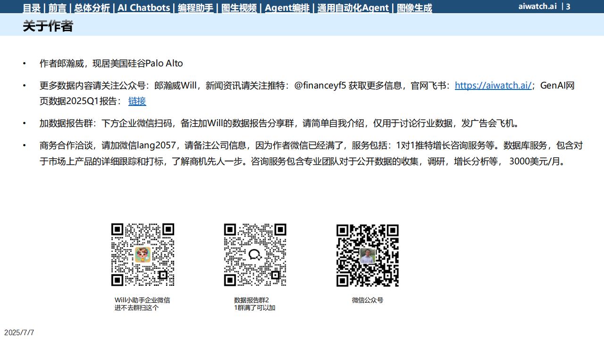Click the cartoon avatar in first QR code

[143, 255]
